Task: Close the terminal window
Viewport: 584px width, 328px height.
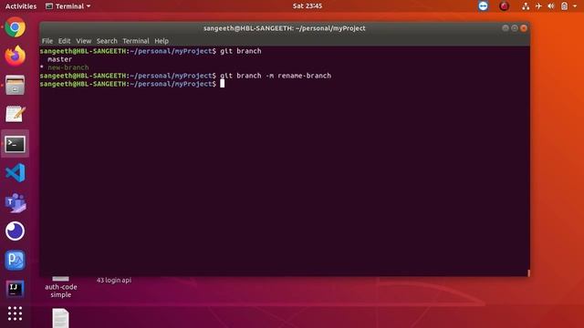Action: [x=524, y=28]
